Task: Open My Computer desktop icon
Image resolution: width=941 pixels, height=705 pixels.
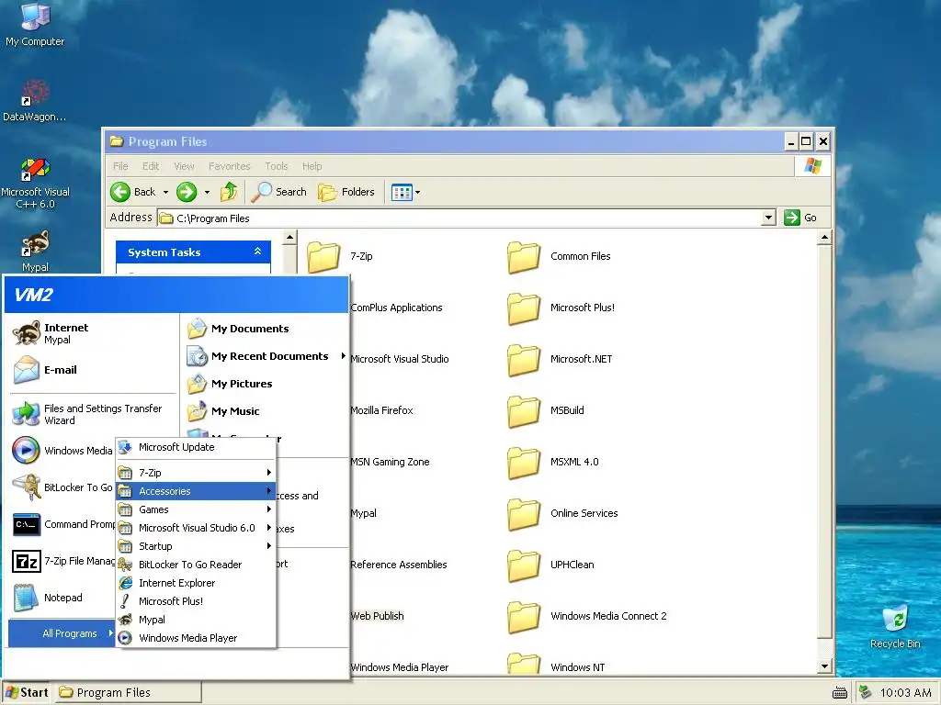Action: point(35,24)
